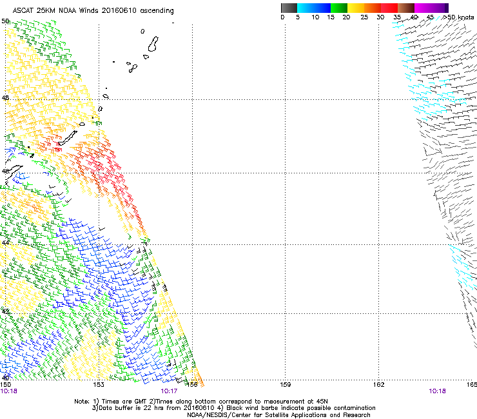477x419 pixels.
Task: Click the longitude label '156'
Action: click(192, 385)
